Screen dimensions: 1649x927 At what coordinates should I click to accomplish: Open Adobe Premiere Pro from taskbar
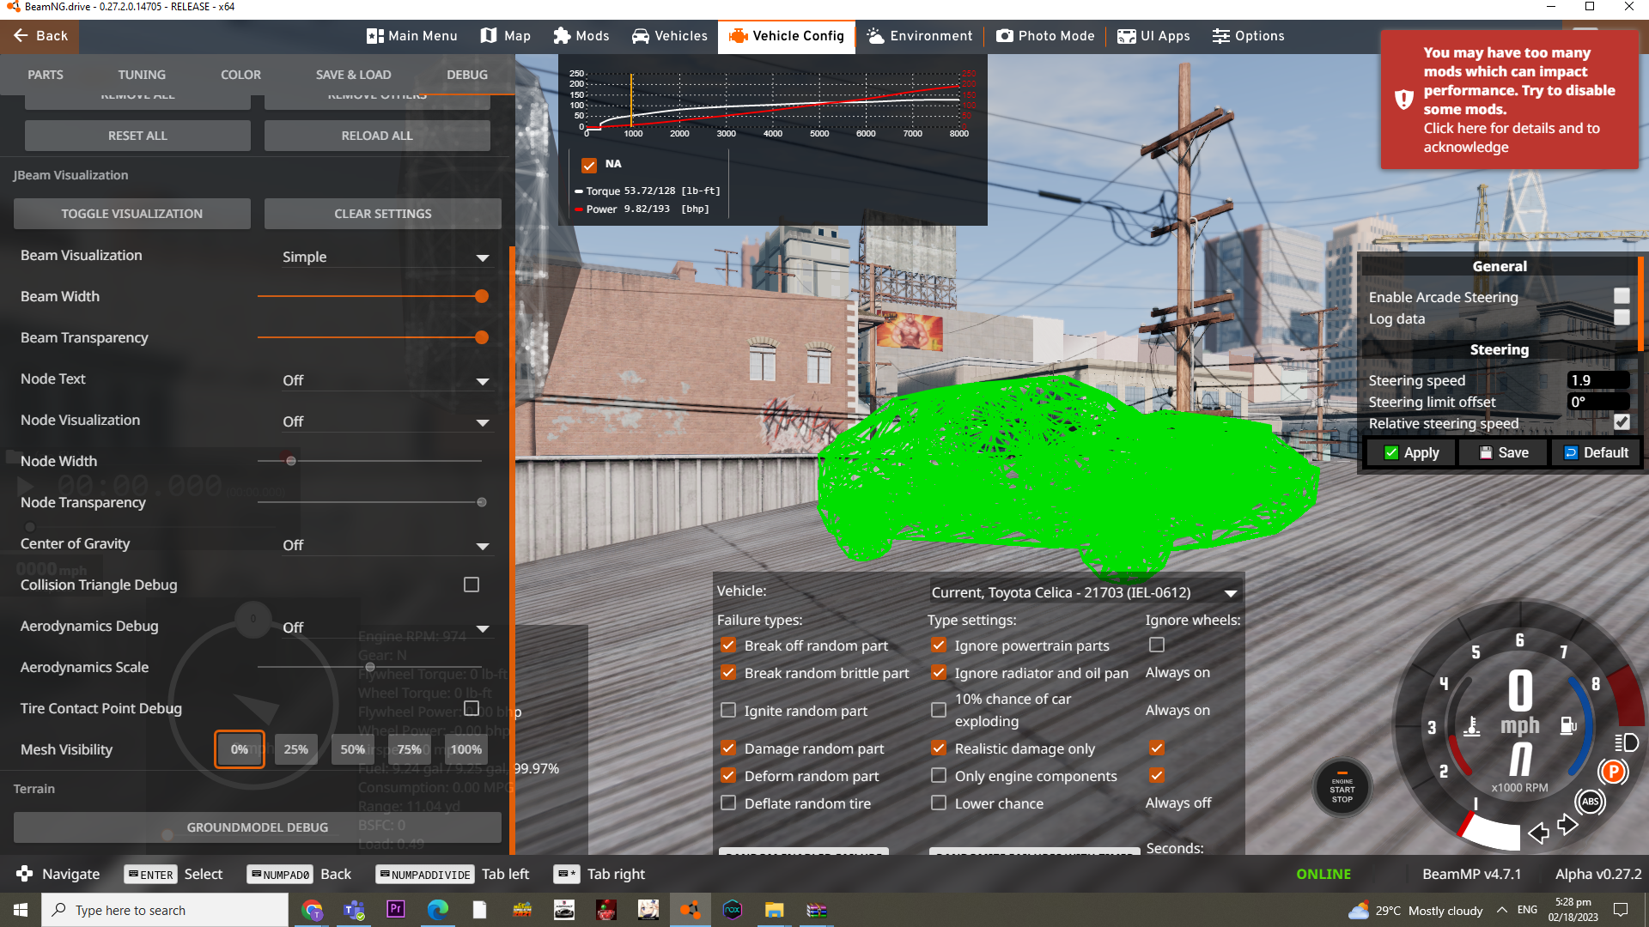pos(396,909)
